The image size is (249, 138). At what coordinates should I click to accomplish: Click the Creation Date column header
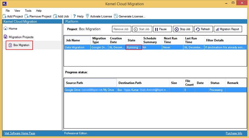[117, 40]
